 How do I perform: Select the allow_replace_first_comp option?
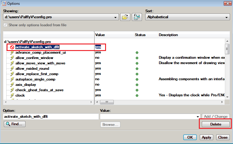coord(37,74)
